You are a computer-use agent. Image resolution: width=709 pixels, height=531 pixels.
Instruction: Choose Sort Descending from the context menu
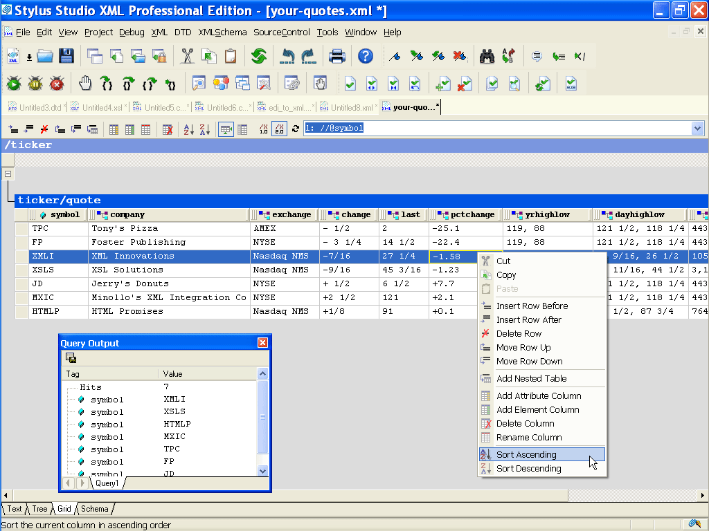click(528, 468)
